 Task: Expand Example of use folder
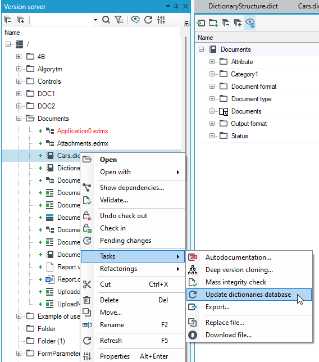coord(19,316)
